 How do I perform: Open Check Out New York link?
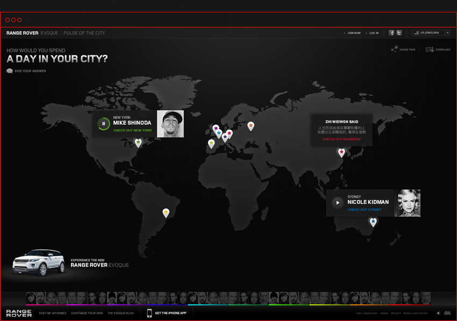[132, 130]
